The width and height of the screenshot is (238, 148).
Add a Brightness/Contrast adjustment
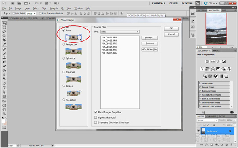pyautogui.click(x=207, y=62)
